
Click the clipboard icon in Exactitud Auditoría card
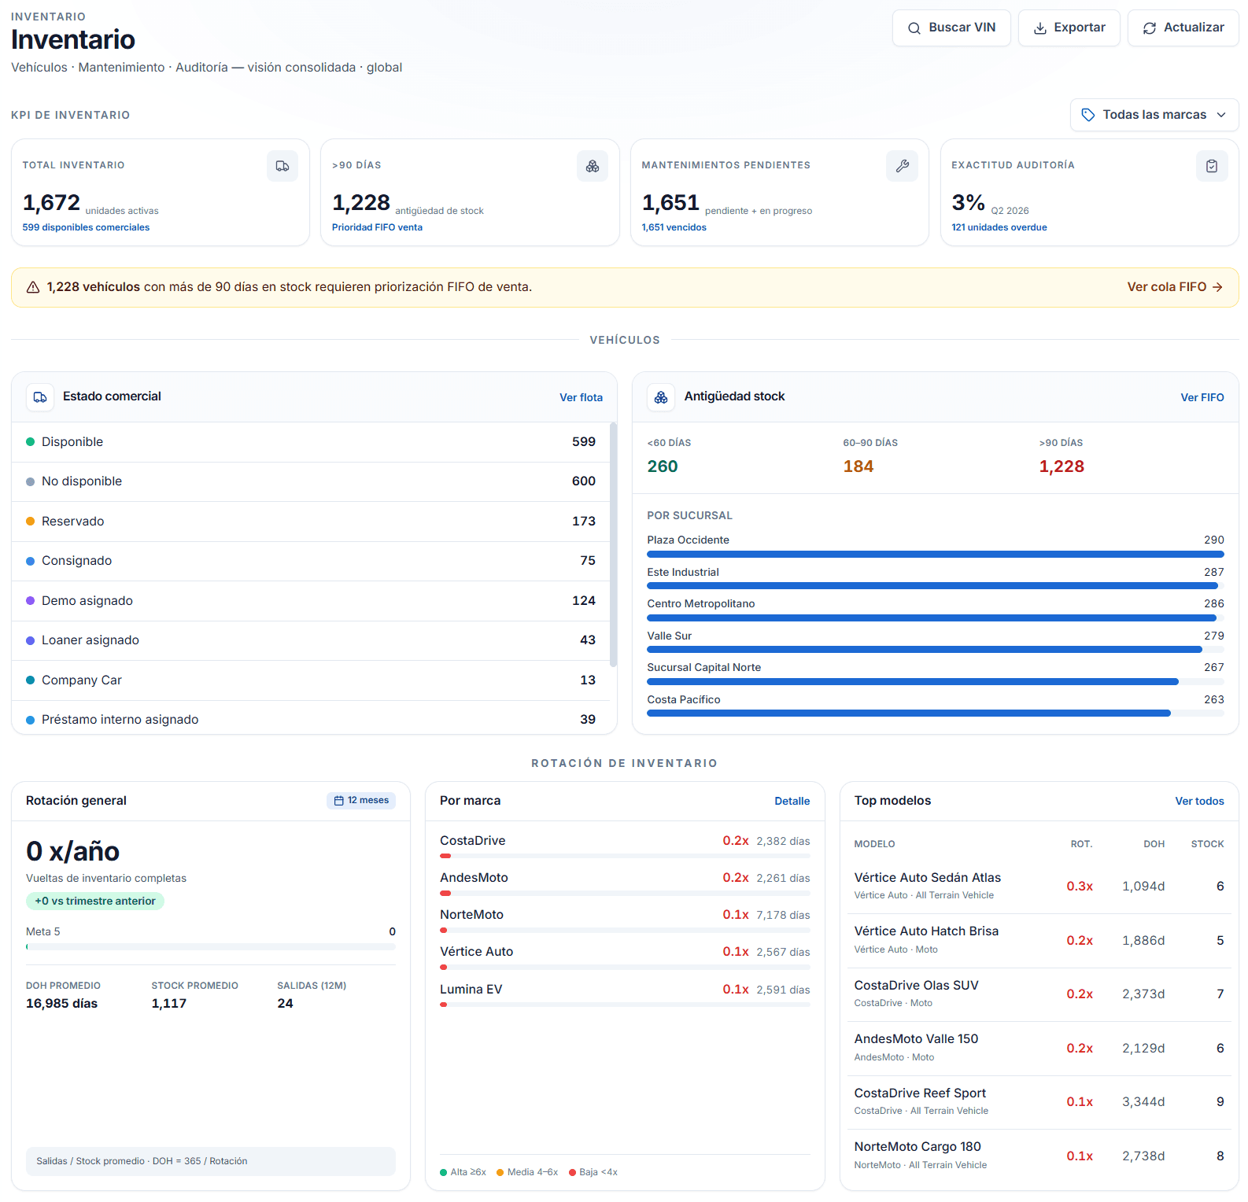[1212, 166]
